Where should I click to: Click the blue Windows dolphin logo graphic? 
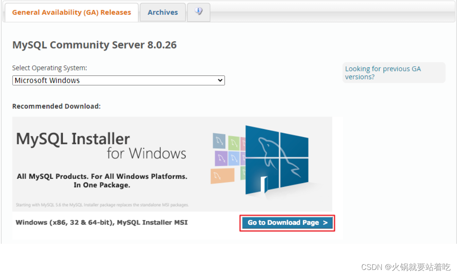coord(276,160)
